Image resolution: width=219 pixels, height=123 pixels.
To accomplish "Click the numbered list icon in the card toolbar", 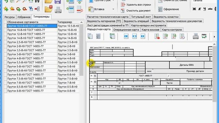I will [x=98, y=36].
